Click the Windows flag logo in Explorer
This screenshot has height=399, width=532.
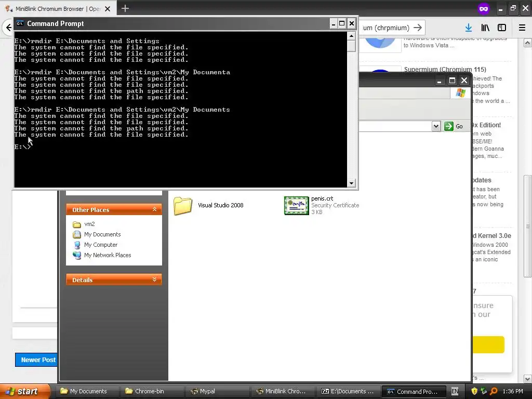point(461,92)
